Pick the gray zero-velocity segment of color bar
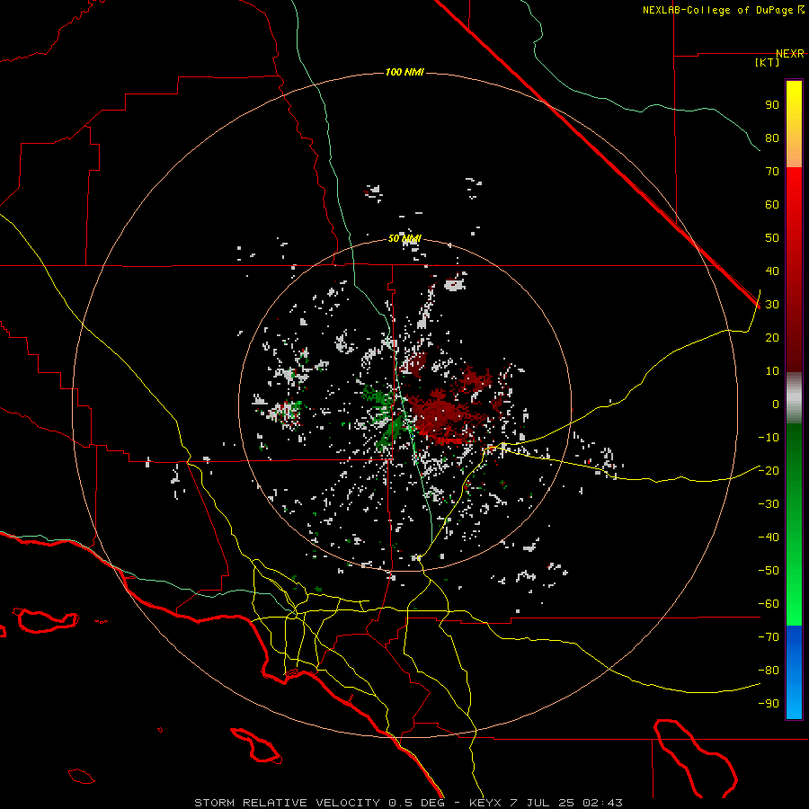This screenshot has height=809, width=809. (794, 398)
